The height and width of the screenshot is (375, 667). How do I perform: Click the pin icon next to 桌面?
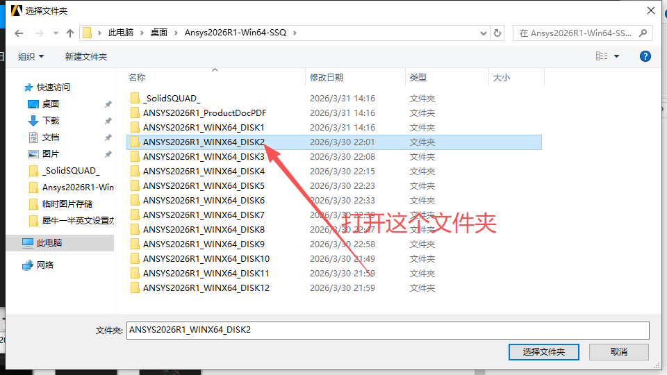pyautogui.click(x=108, y=103)
